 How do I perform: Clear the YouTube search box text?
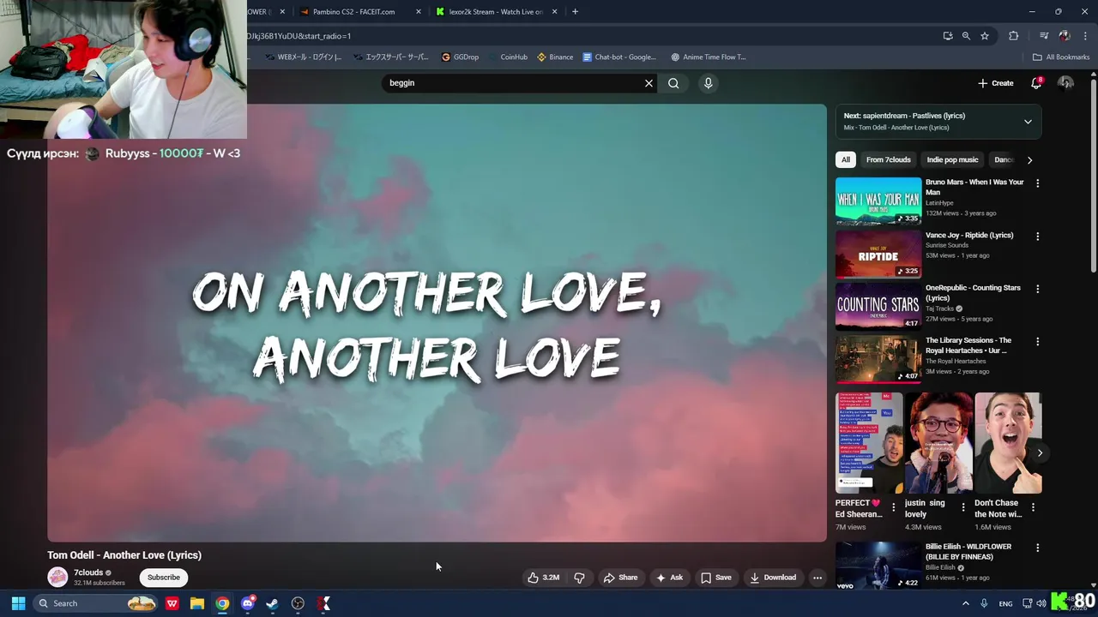(x=649, y=83)
